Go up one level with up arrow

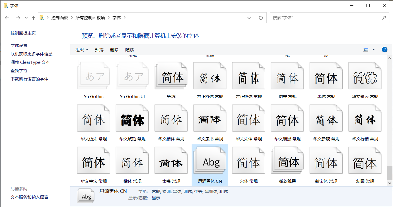point(33,18)
